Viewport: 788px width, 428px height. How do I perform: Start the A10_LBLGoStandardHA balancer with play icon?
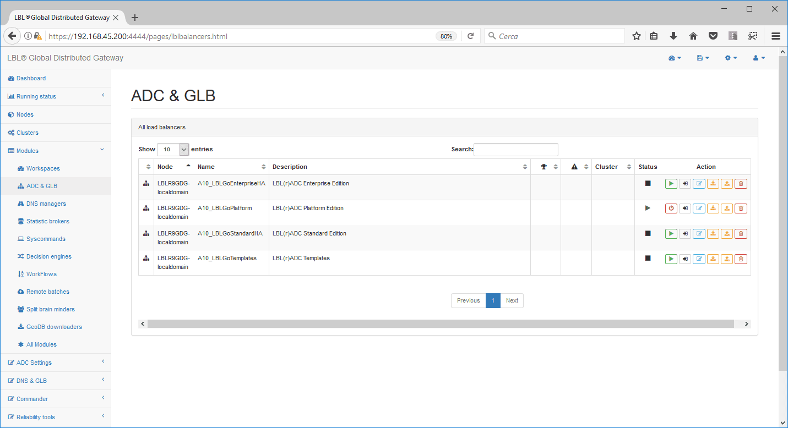(671, 234)
